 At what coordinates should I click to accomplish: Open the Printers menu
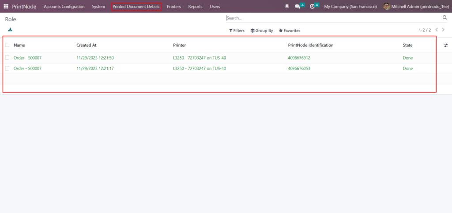coord(174,6)
